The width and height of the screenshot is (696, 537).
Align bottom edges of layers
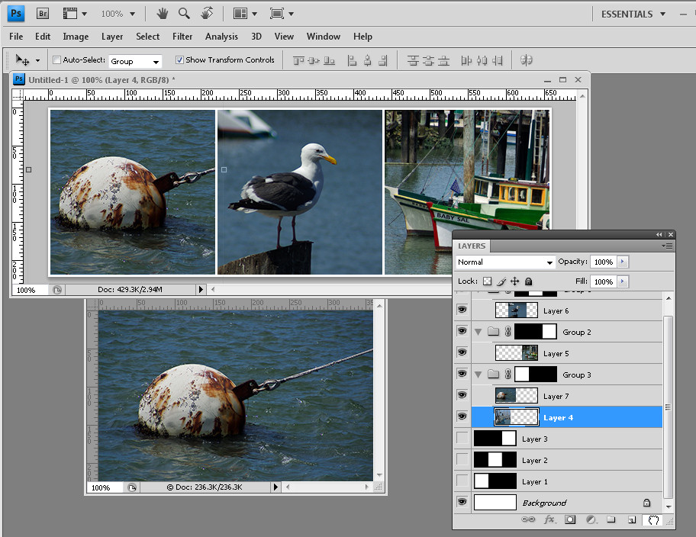330,60
